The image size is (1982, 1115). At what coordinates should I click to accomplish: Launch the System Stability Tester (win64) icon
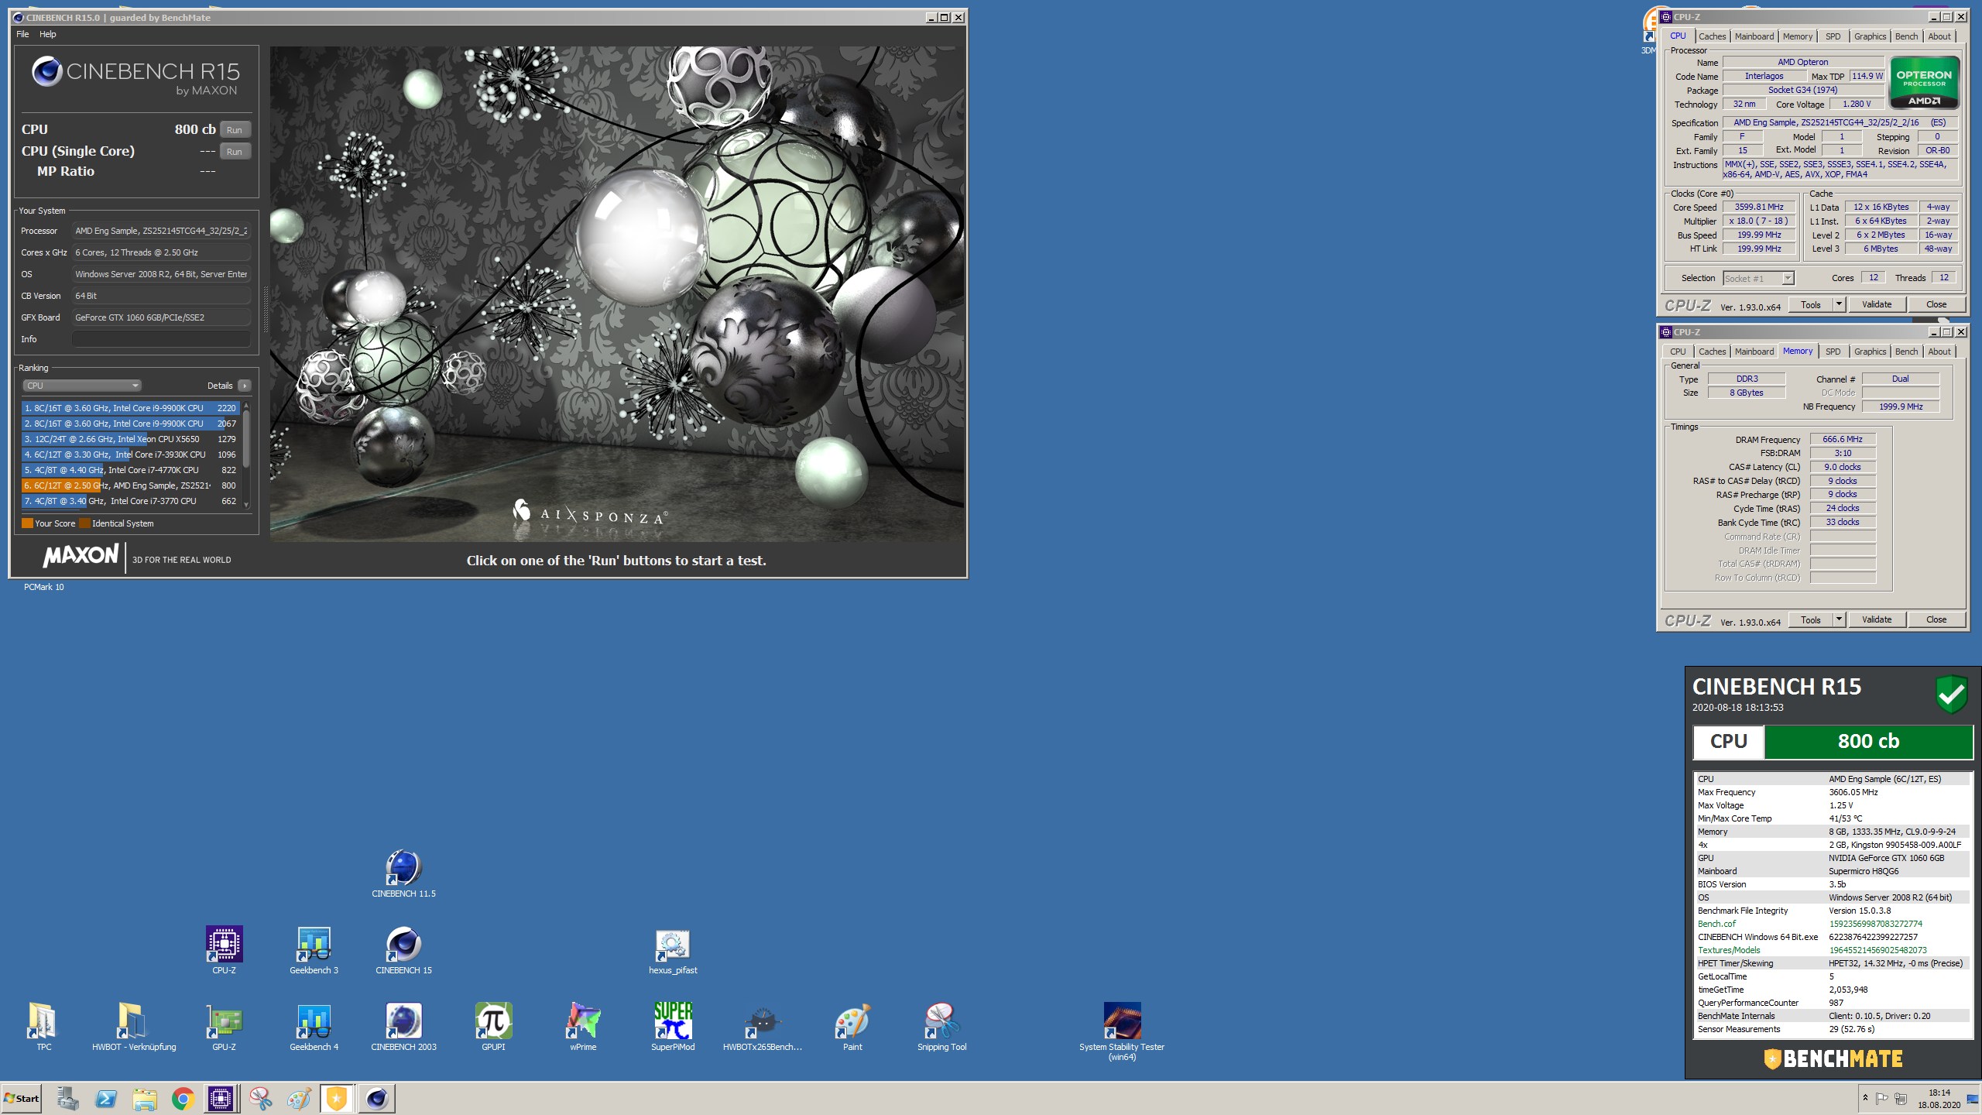pyautogui.click(x=1122, y=1032)
